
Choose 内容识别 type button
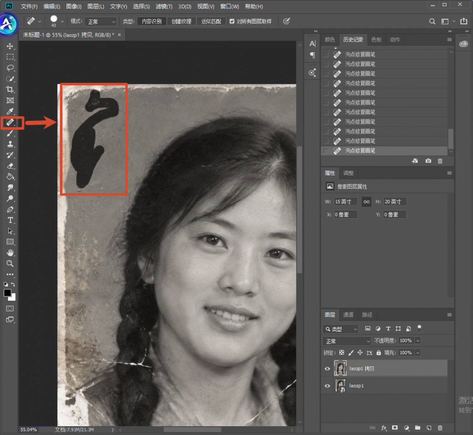pos(152,21)
